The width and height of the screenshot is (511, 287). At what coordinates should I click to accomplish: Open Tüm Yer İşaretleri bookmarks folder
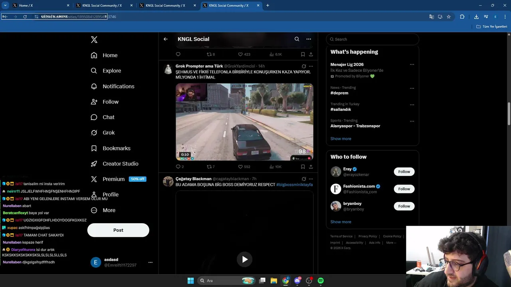492,27
